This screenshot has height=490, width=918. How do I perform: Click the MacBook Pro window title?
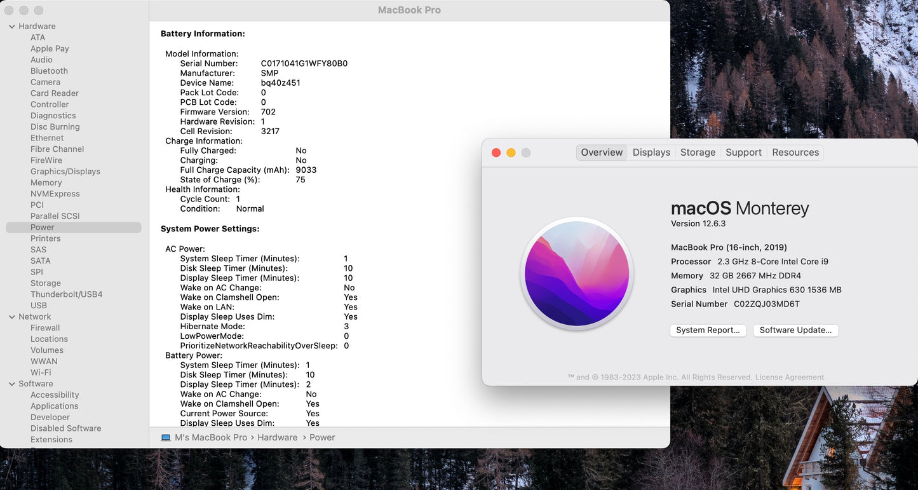[409, 10]
